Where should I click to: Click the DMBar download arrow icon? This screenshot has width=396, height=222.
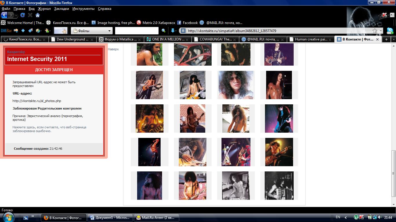[x=173, y=31]
